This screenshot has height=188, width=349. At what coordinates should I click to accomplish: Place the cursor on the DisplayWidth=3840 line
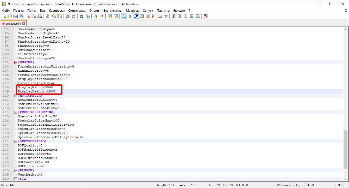(x=35, y=87)
